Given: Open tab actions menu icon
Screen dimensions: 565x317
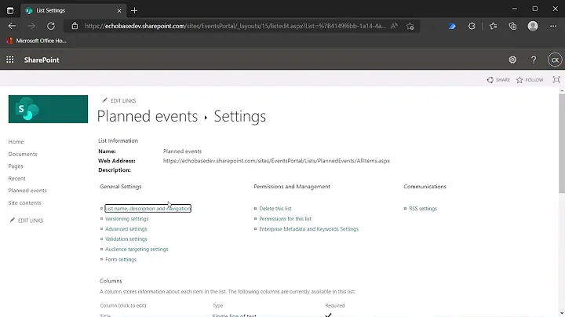Looking at the screenshot, I should (10, 10).
